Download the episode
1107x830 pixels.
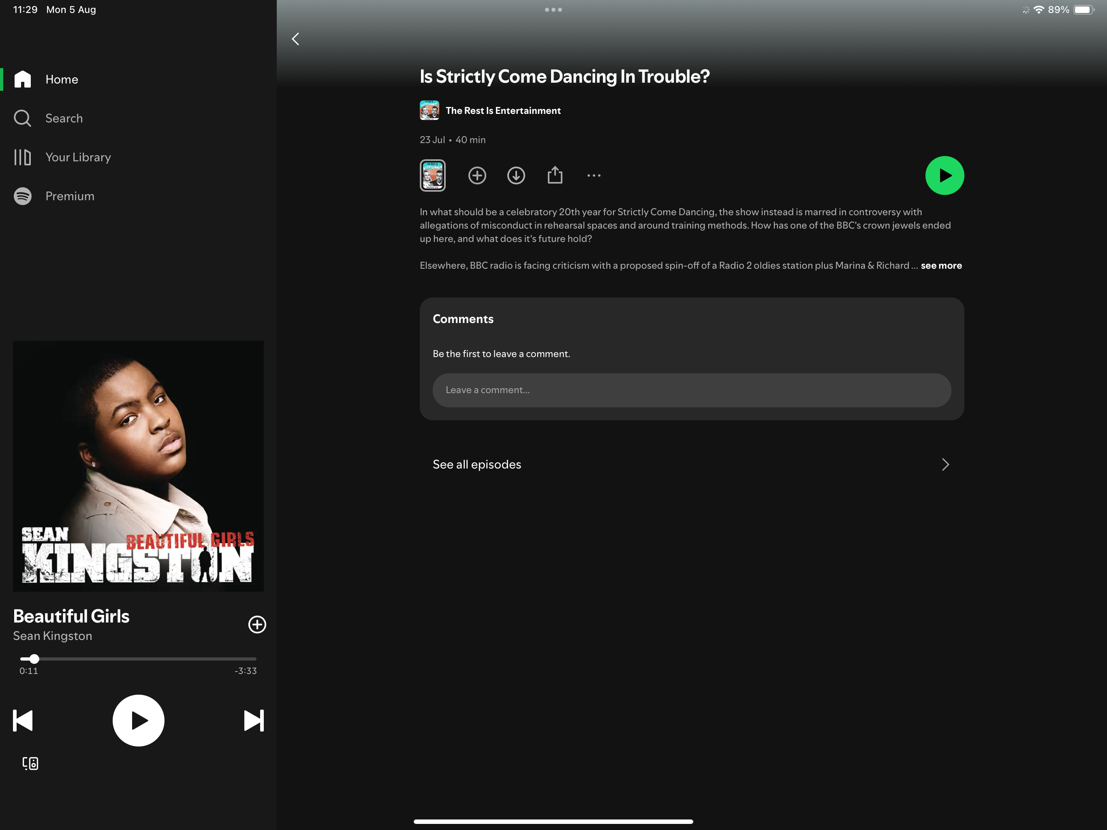[516, 176]
